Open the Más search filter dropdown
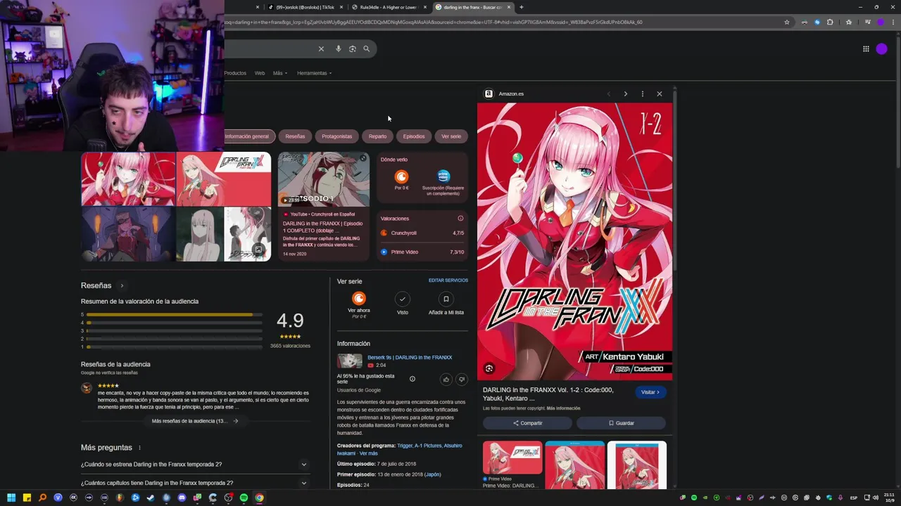The height and width of the screenshot is (506, 901). click(x=280, y=73)
